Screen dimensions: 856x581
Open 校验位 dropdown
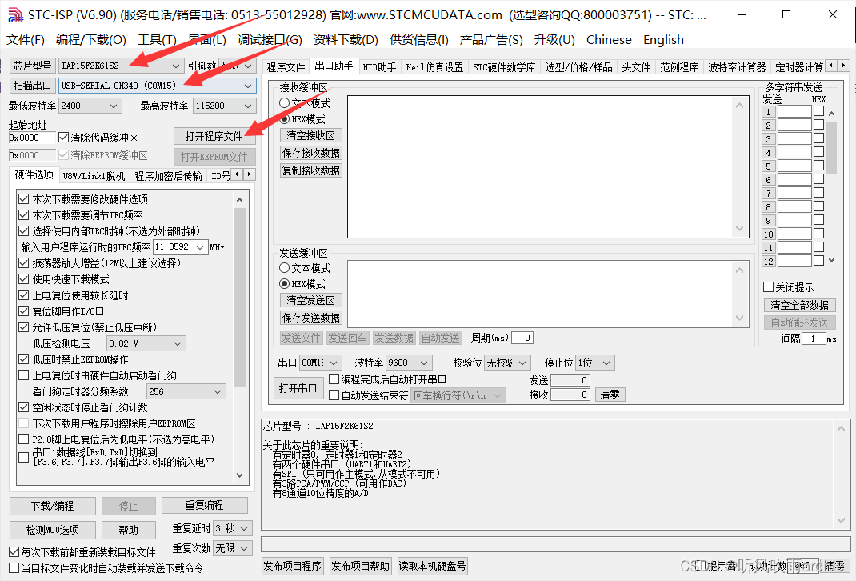pos(507,363)
